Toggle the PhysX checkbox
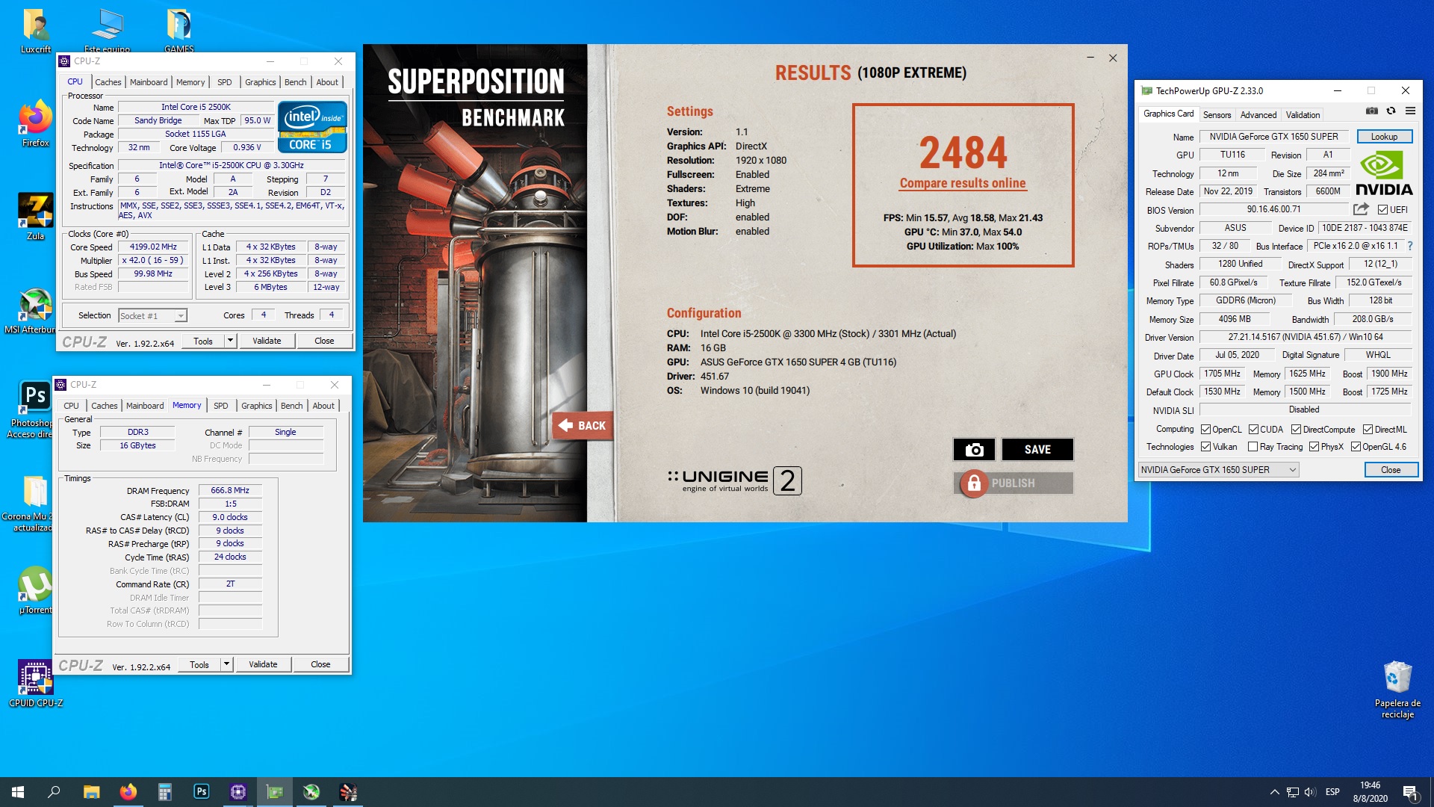The height and width of the screenshot is (807, 1434). click(1314, 447)
